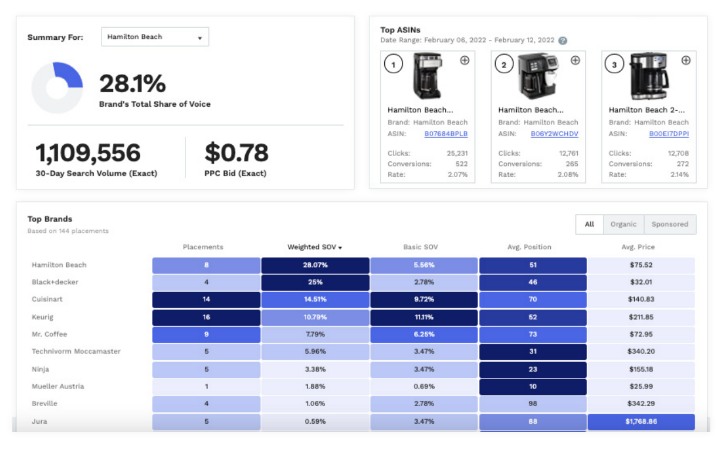The width and height of the screenshot is (725, 453).
Task: Click the share of voice donut chart
Action: click(57, 88)
